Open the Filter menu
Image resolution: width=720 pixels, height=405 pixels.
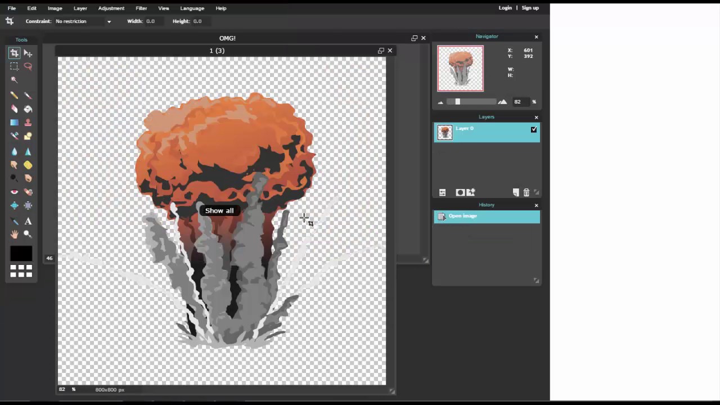141,8
